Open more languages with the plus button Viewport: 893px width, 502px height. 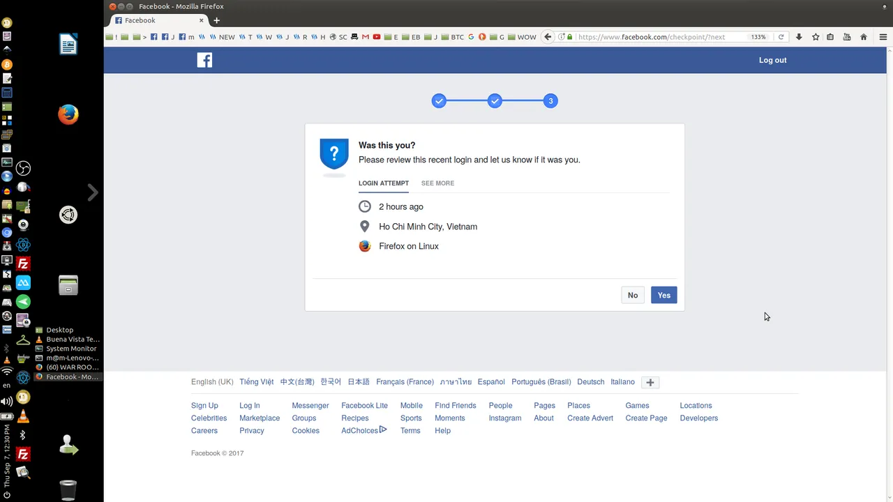650,382
